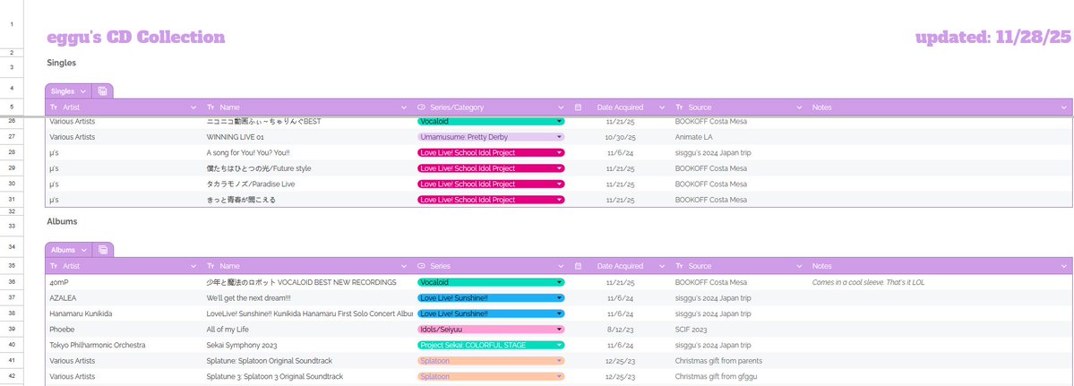Screen dimensions: 1074x386
Task: Expand Singles Date Acquired column arrow
Action: tap(662, 107)
